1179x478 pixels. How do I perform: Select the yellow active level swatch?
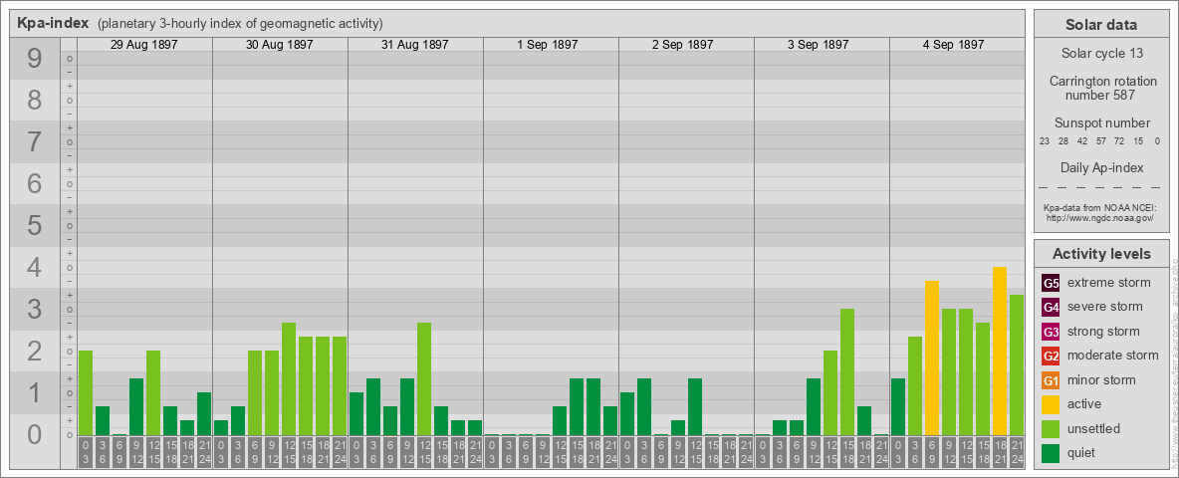(x=1051, y=404)
